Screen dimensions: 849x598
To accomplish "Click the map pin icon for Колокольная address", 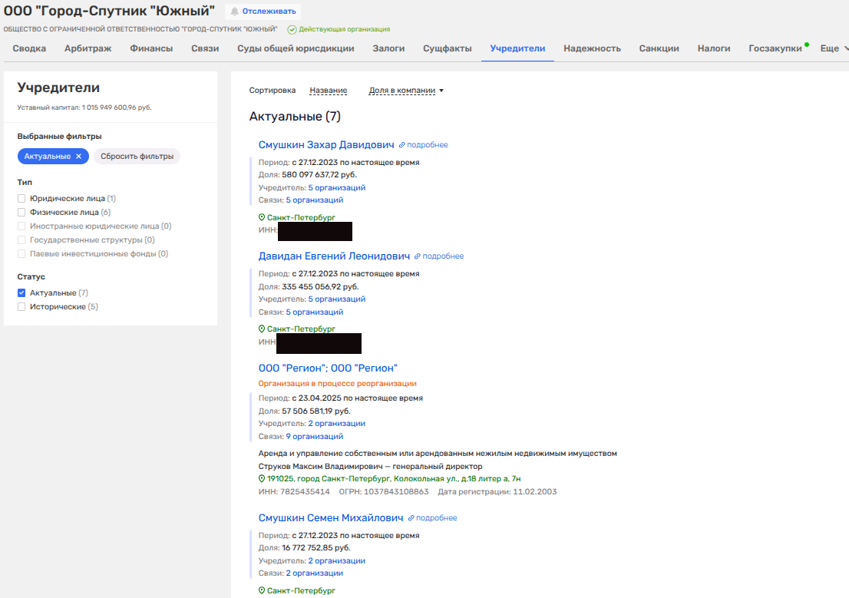I will pos(262,478).
